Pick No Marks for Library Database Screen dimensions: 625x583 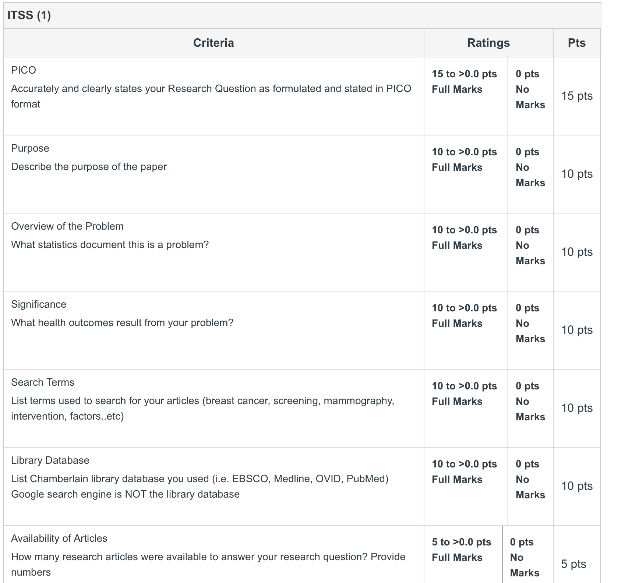click(530, 486)
